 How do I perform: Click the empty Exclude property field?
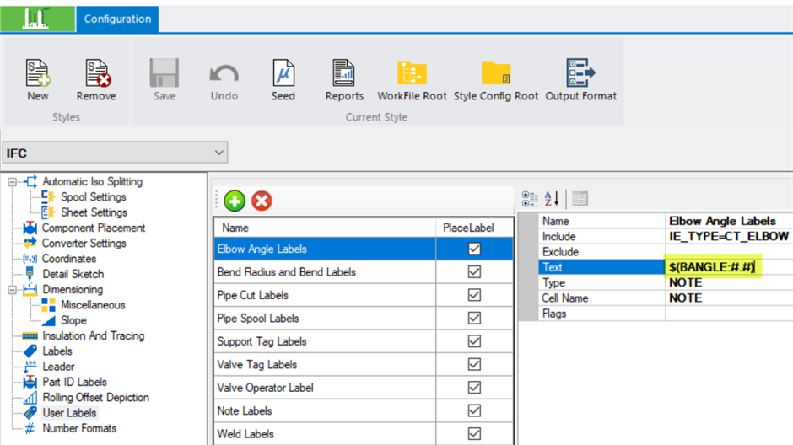[x=729, y=251]
